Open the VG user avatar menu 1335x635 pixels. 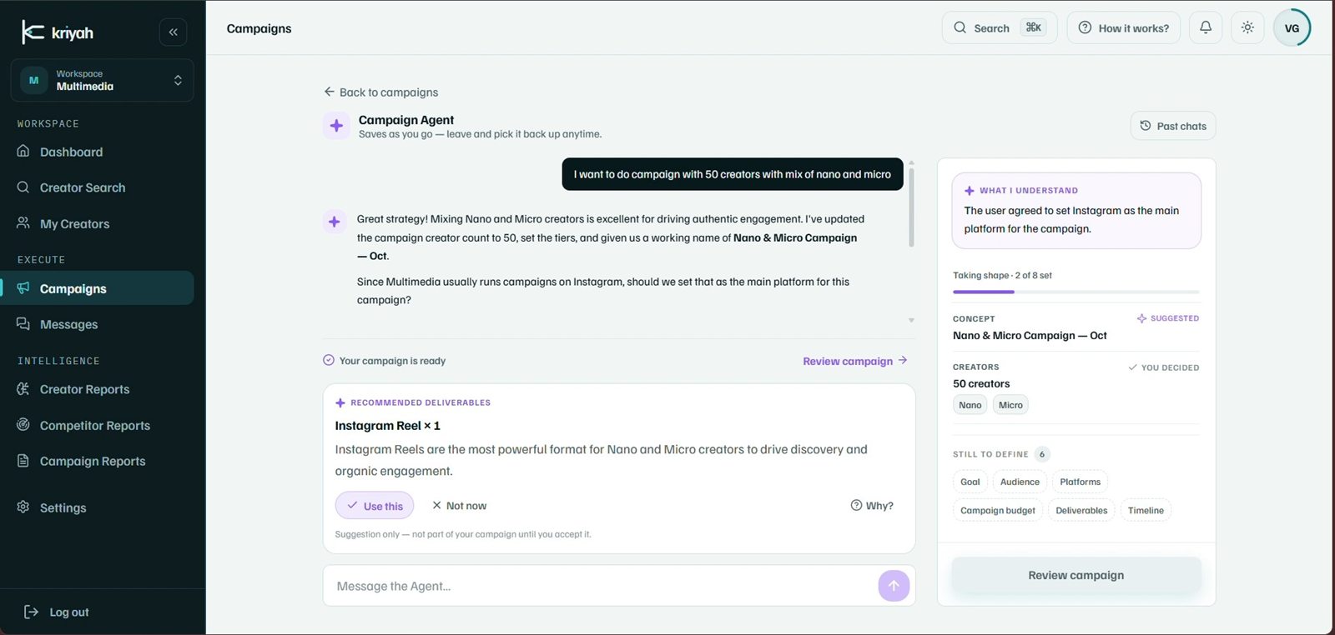(x=1292, y=27)
